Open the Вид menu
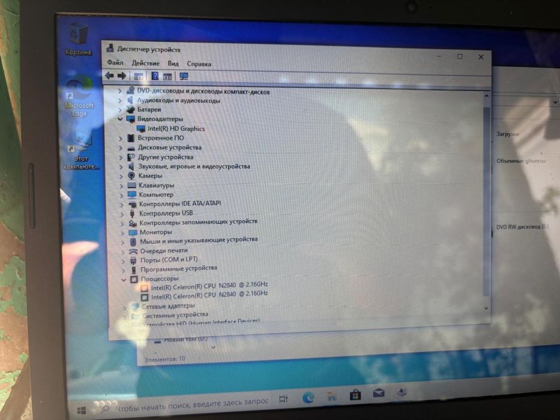Screen dimensions: 560x420 point(173,64)
